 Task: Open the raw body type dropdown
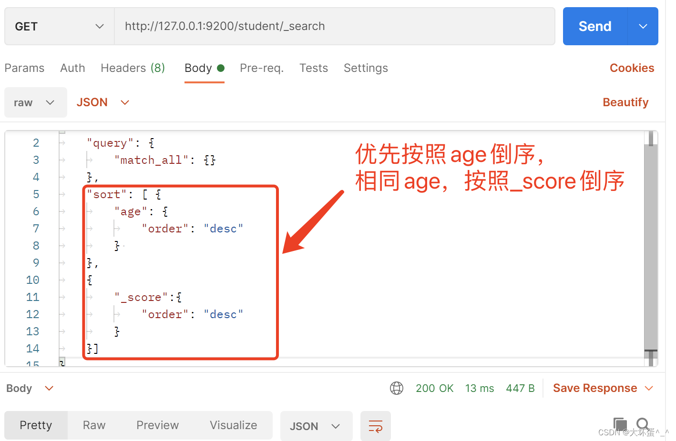click(36, 102)
